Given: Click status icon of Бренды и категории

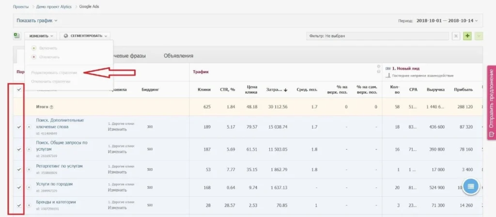Looking at the screenshot, I should [29, 205].
